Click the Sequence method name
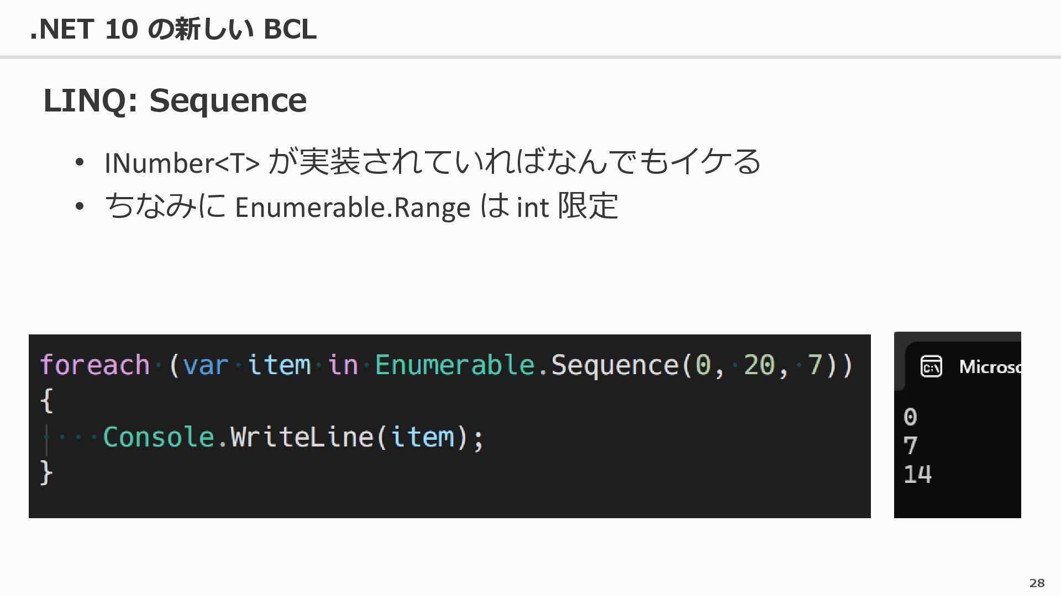 614,366
